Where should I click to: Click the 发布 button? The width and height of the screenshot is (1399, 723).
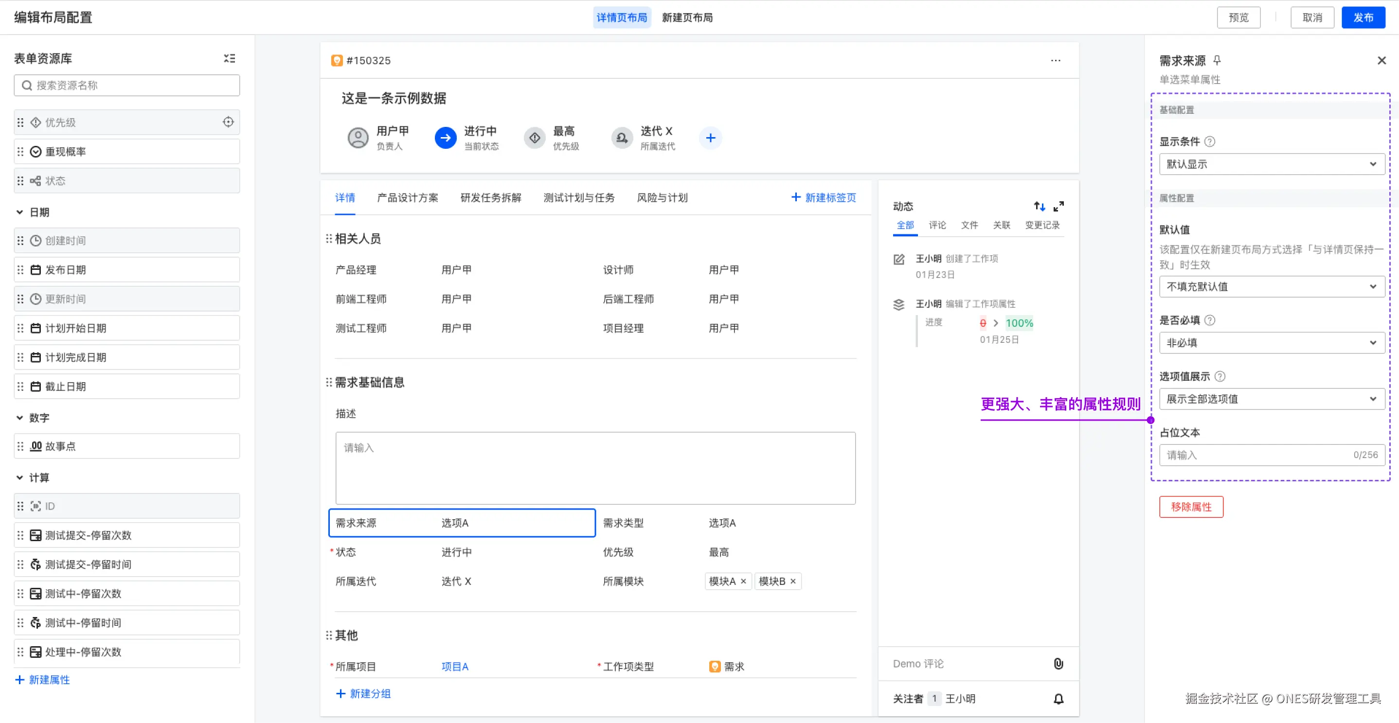[x=1363, y=18]
